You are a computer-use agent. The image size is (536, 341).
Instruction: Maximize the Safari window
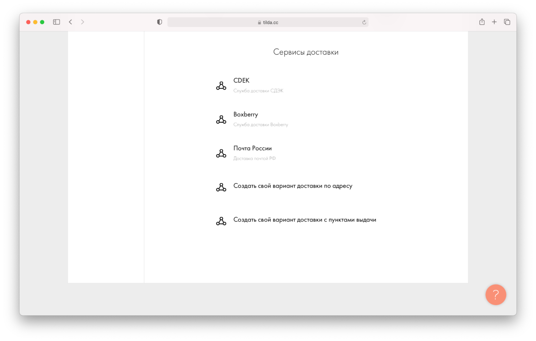(42, 22)
